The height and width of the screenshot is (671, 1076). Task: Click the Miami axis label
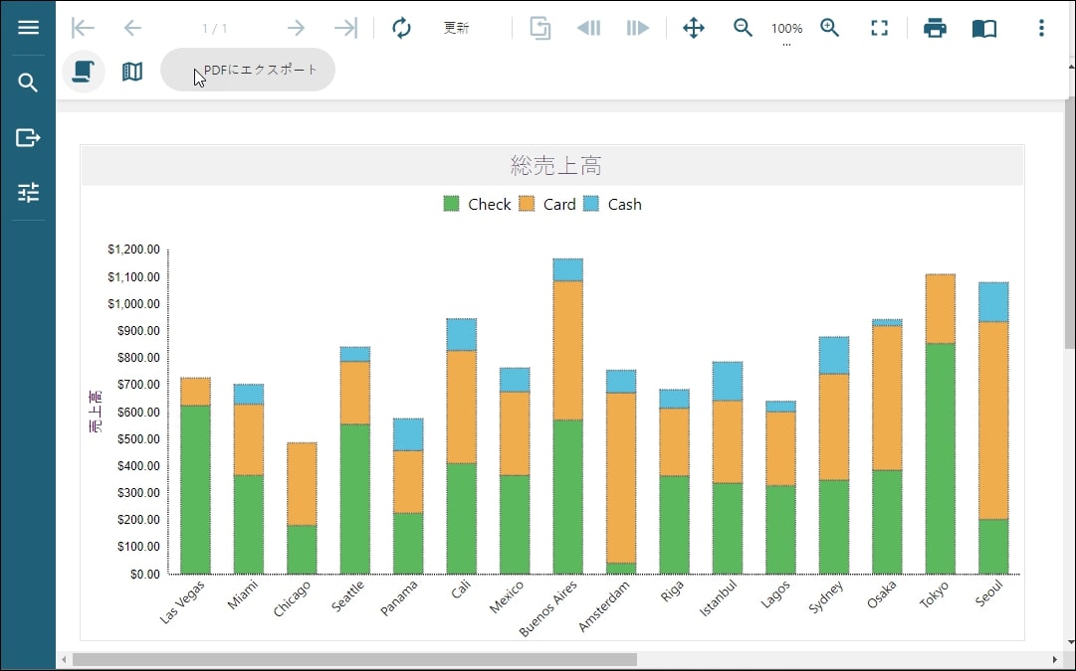[x=243, y=594]
